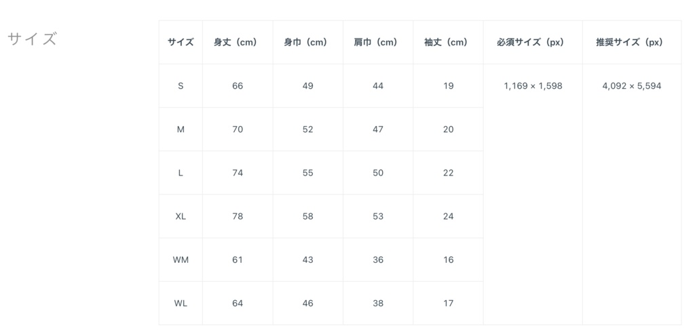The height and width of the screenshot is (334, 695).
Task: Select the WM size row label
Action: [x=181, y=259]
